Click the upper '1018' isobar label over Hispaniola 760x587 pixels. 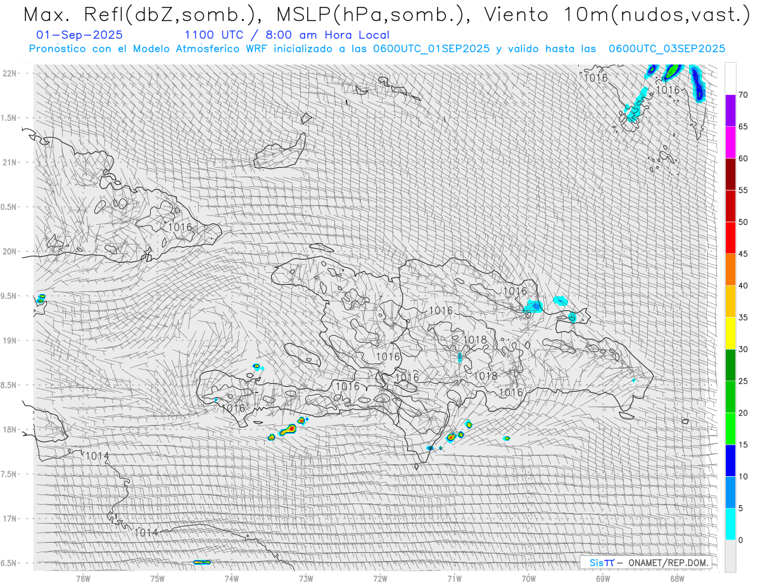pos(475,340)
